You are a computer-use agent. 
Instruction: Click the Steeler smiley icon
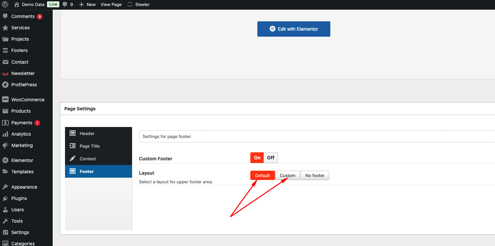[130, 5]
